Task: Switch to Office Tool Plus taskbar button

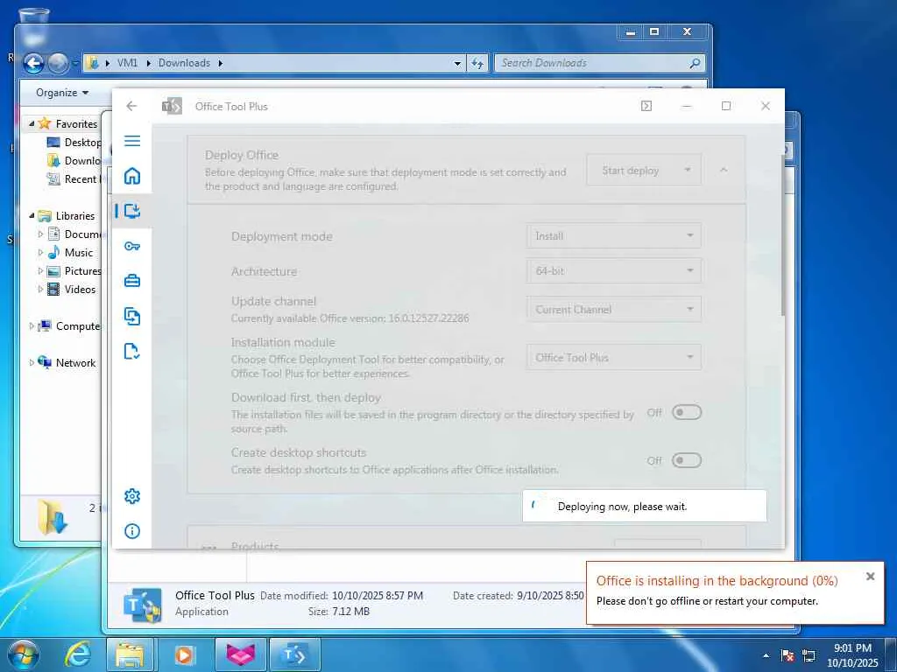Action: pyautogui.click(x=294, y=654)
